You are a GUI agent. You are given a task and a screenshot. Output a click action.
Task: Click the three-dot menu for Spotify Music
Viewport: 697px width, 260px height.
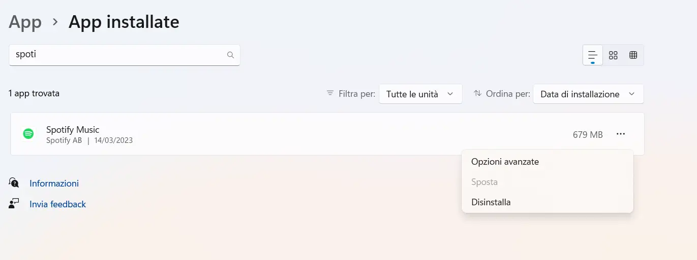click(x=620, y=134)
